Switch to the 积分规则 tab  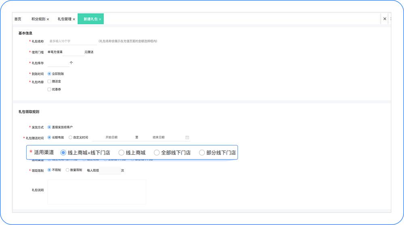pyautogui.click(x=38, y=19)
